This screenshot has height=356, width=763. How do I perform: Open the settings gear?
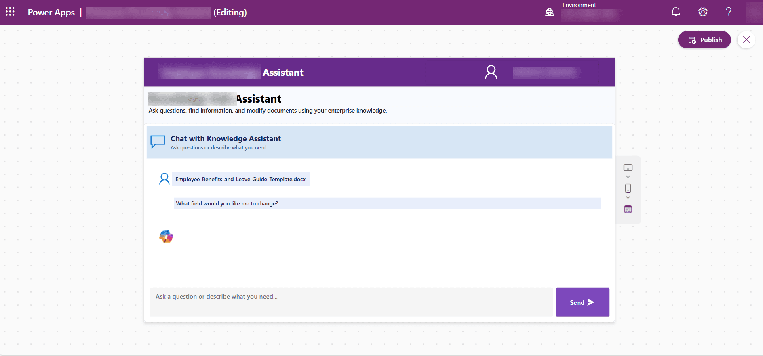(x=703, y=12)
